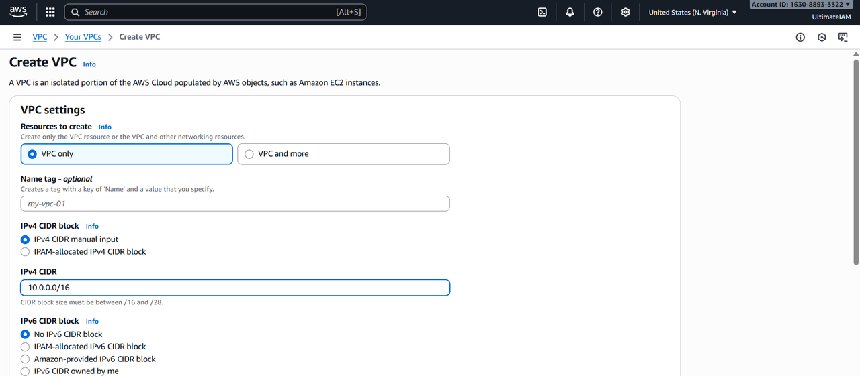The height and width of the screenshot is (376, 860).
Task: Click the AWS logo home icon
Action: tap(17, 11)
